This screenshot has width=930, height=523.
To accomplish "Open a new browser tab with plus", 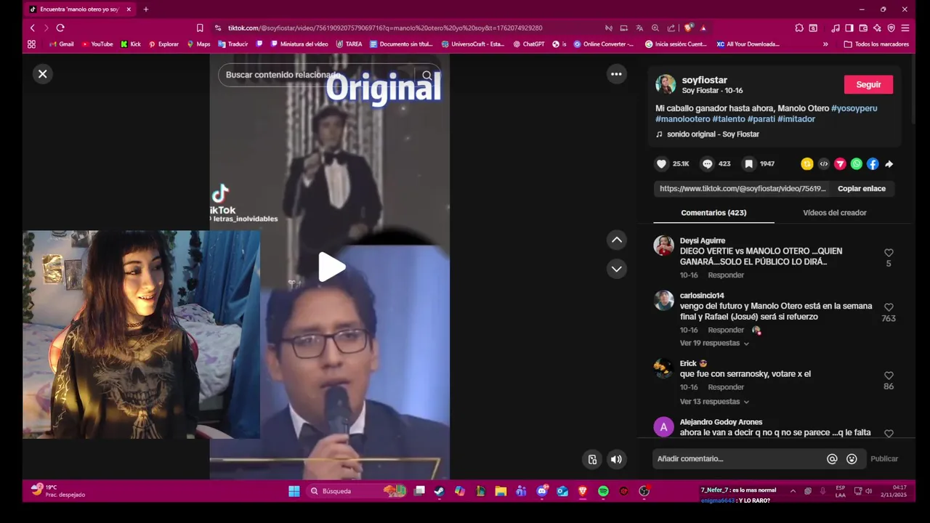I will coord(146,9).
